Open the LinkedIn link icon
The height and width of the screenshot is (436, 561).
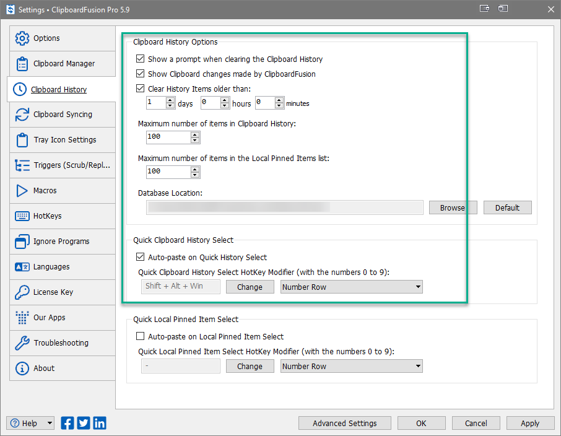[100, 423]
